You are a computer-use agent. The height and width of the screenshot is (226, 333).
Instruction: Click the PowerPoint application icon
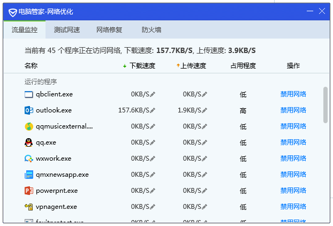click(29, 191)
